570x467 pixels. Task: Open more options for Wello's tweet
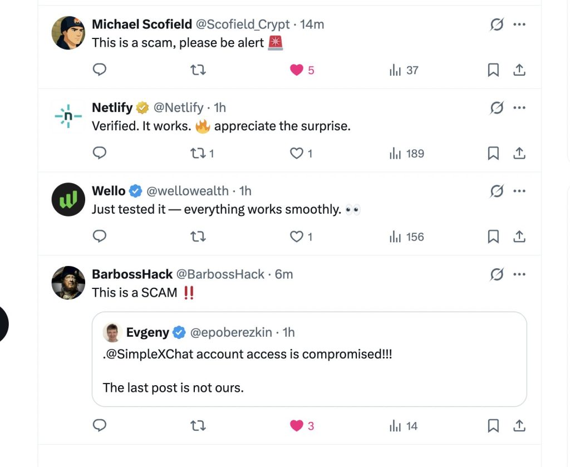[x=519, y=191]
